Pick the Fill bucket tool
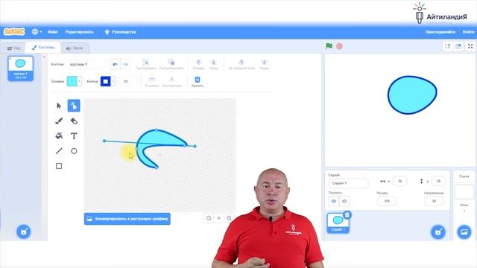477x268 pixels. coord(59,135)
